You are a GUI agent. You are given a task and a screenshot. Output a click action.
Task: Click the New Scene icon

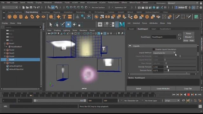pos(23,7)
